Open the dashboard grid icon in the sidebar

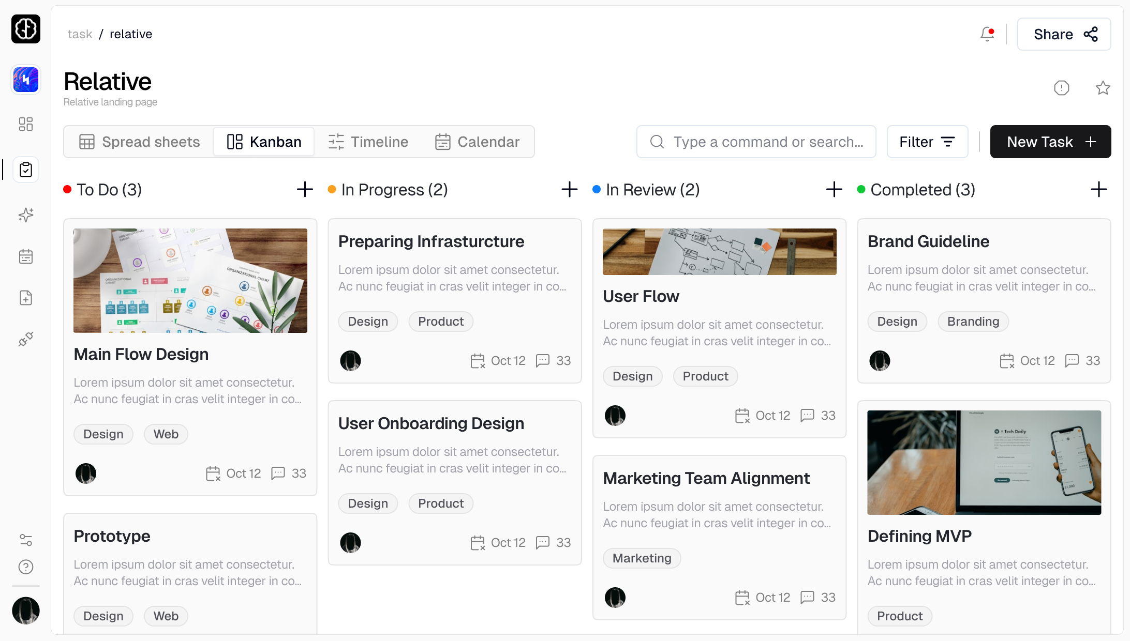pyautogui.click(x=26, y=124)
